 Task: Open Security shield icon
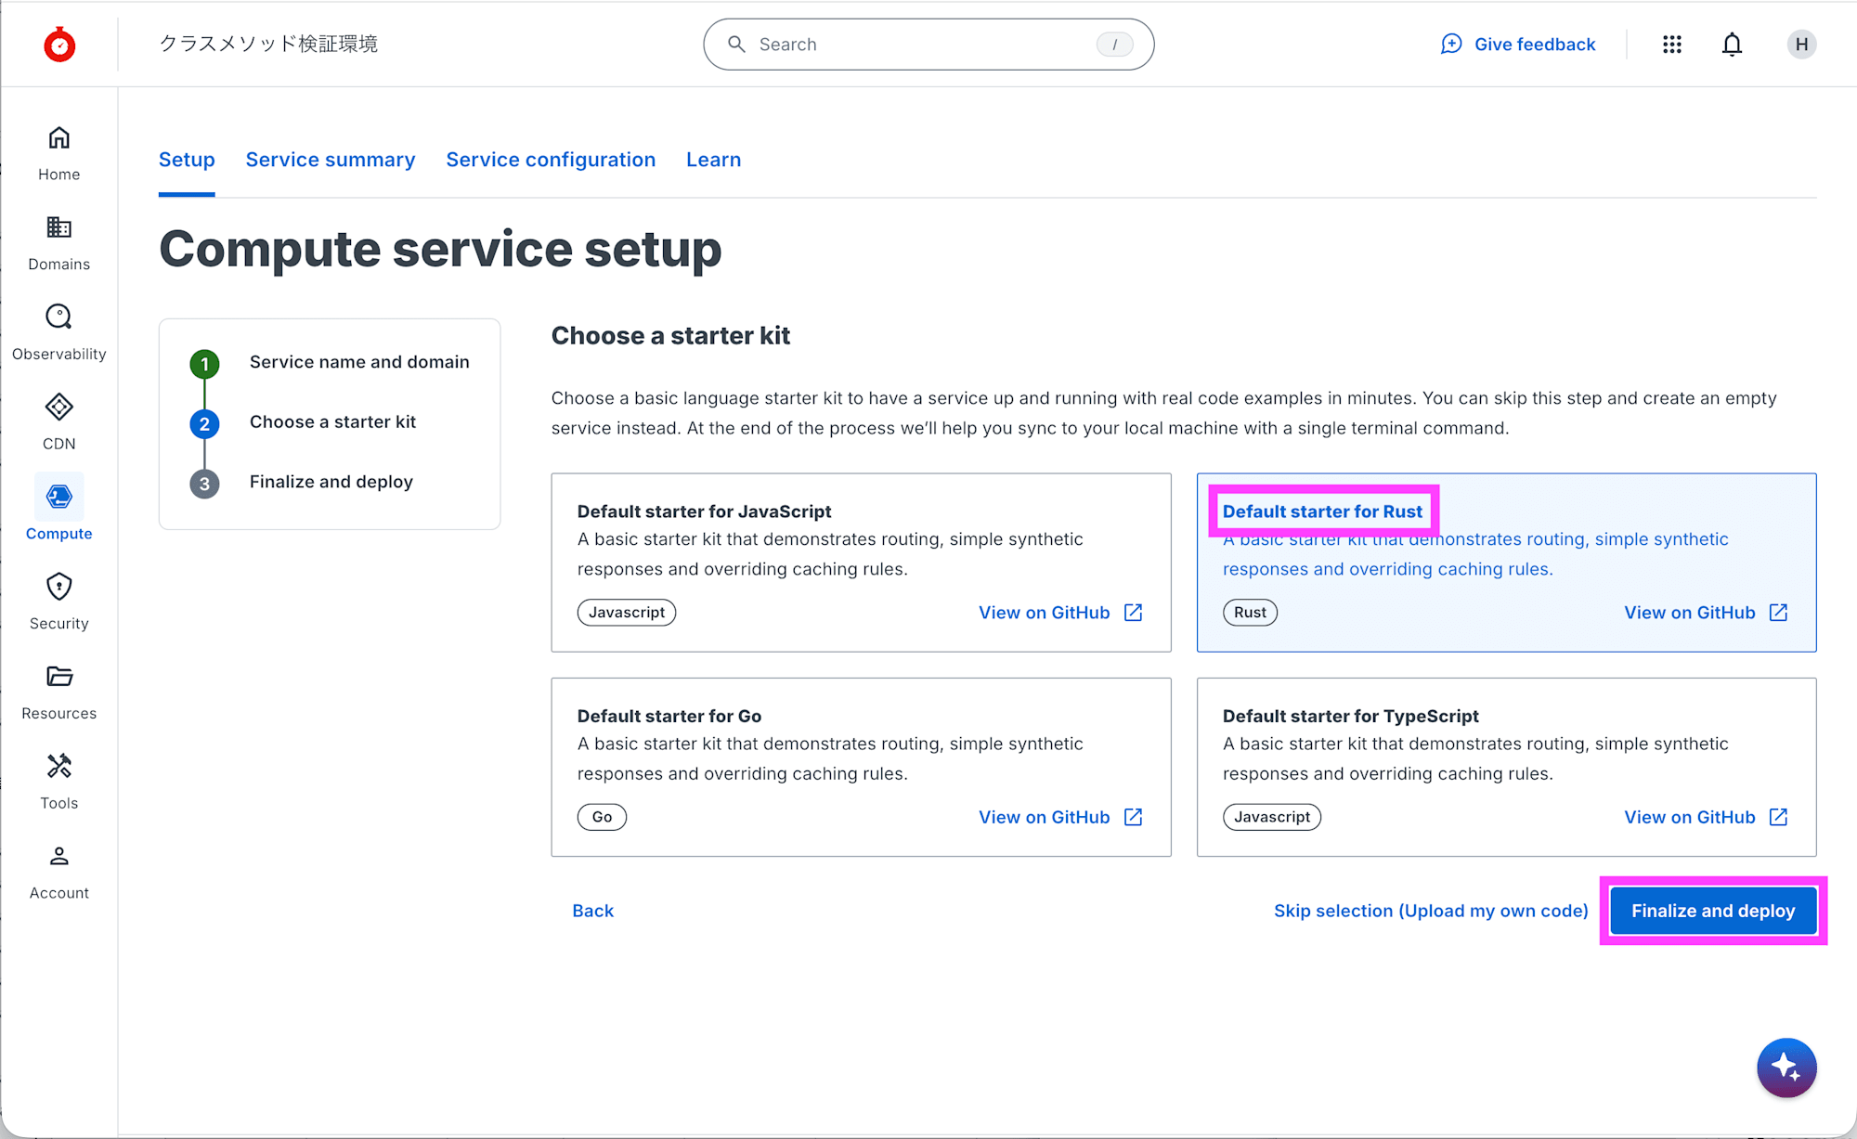(58, 587)
